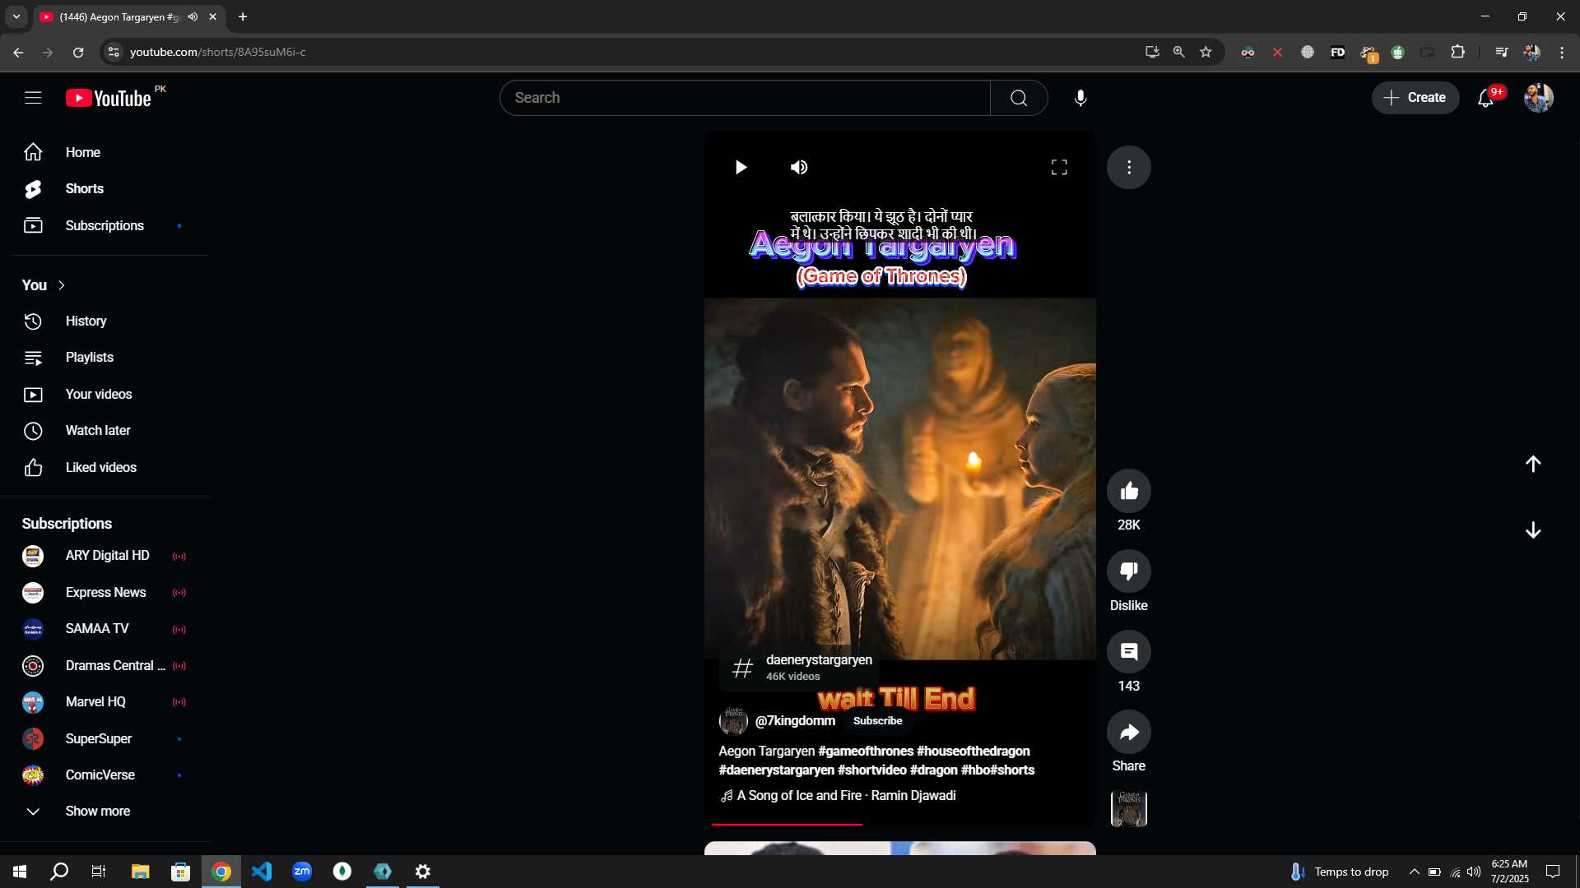
Task: Open Subscriptions in the sidebar
Action: point(105,225)
